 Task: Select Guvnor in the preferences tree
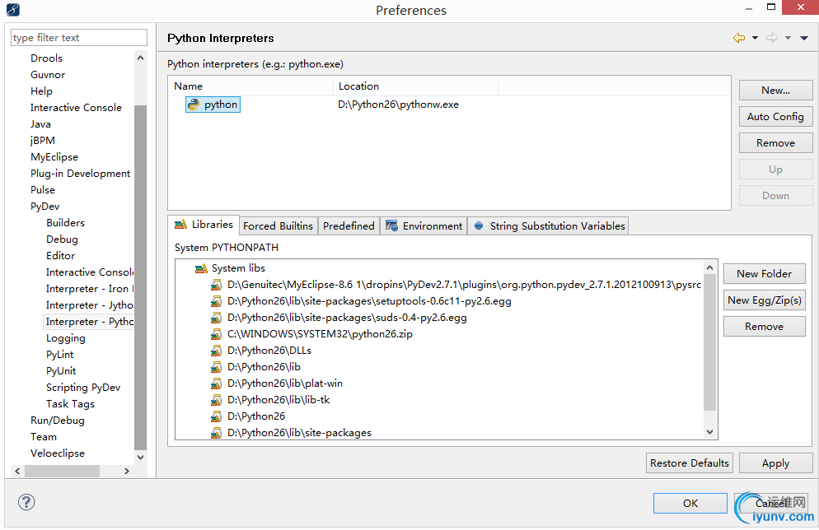tap(48, 75)
